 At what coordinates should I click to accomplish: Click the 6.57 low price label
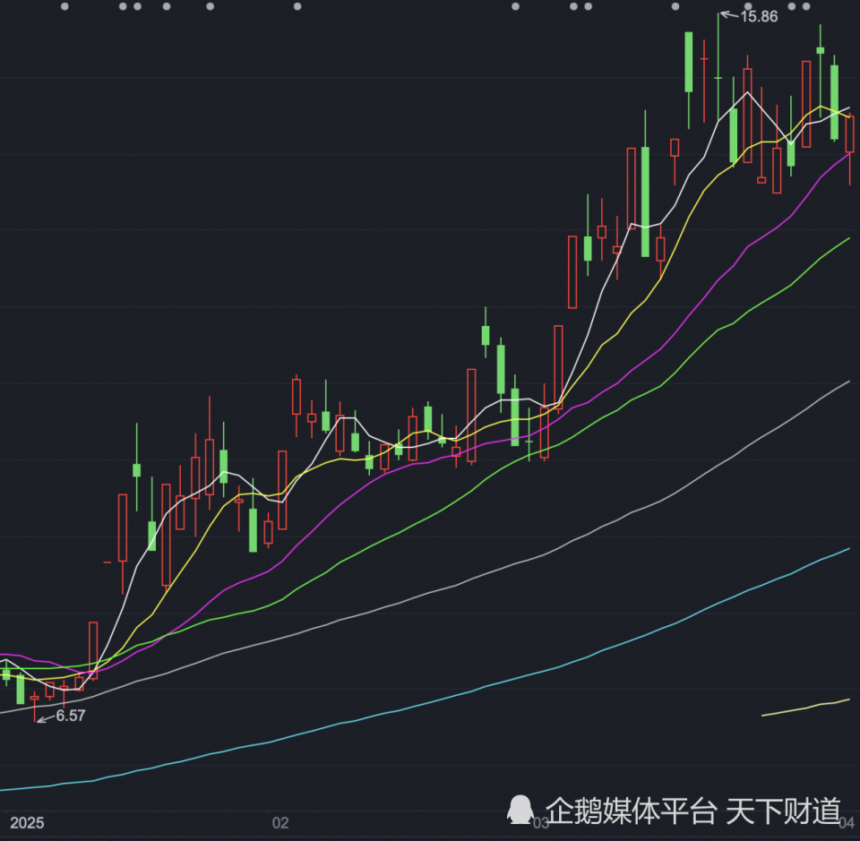(70, 716)
